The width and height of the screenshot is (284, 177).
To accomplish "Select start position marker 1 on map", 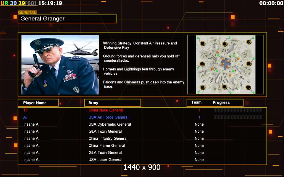I will (x=203, y=87).
